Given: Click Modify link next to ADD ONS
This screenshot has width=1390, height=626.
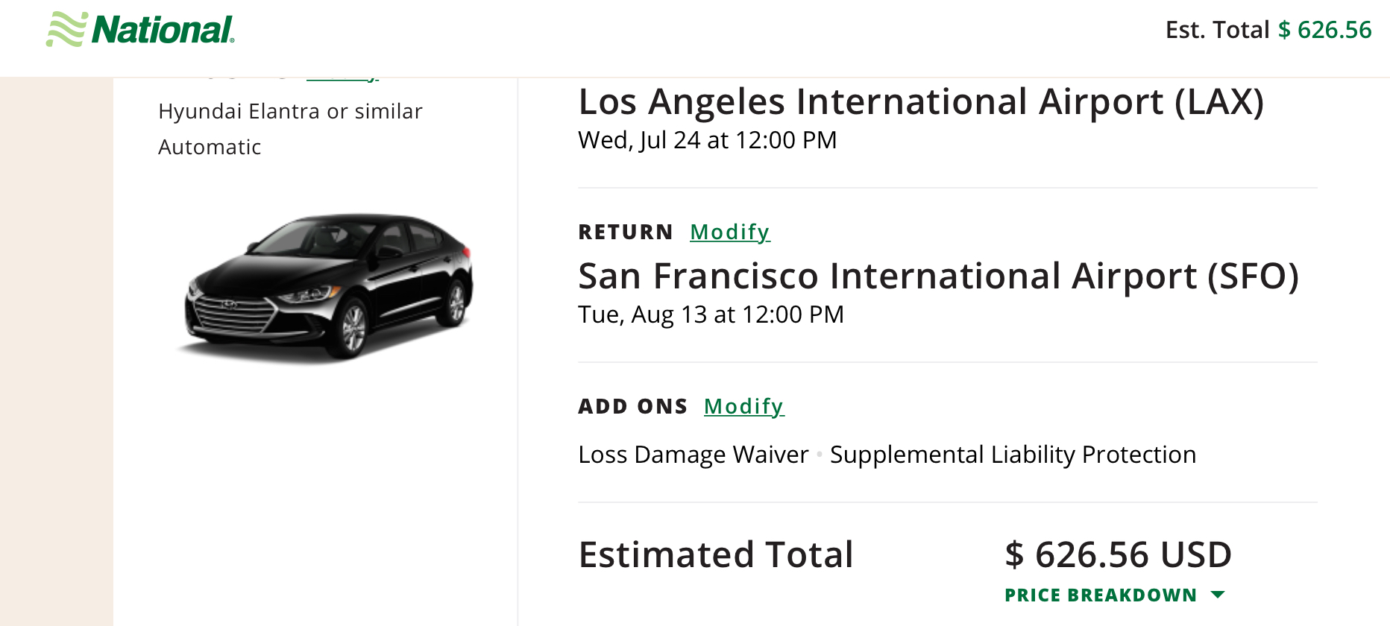Looking at the screenshot, I should tap(743, 406).
